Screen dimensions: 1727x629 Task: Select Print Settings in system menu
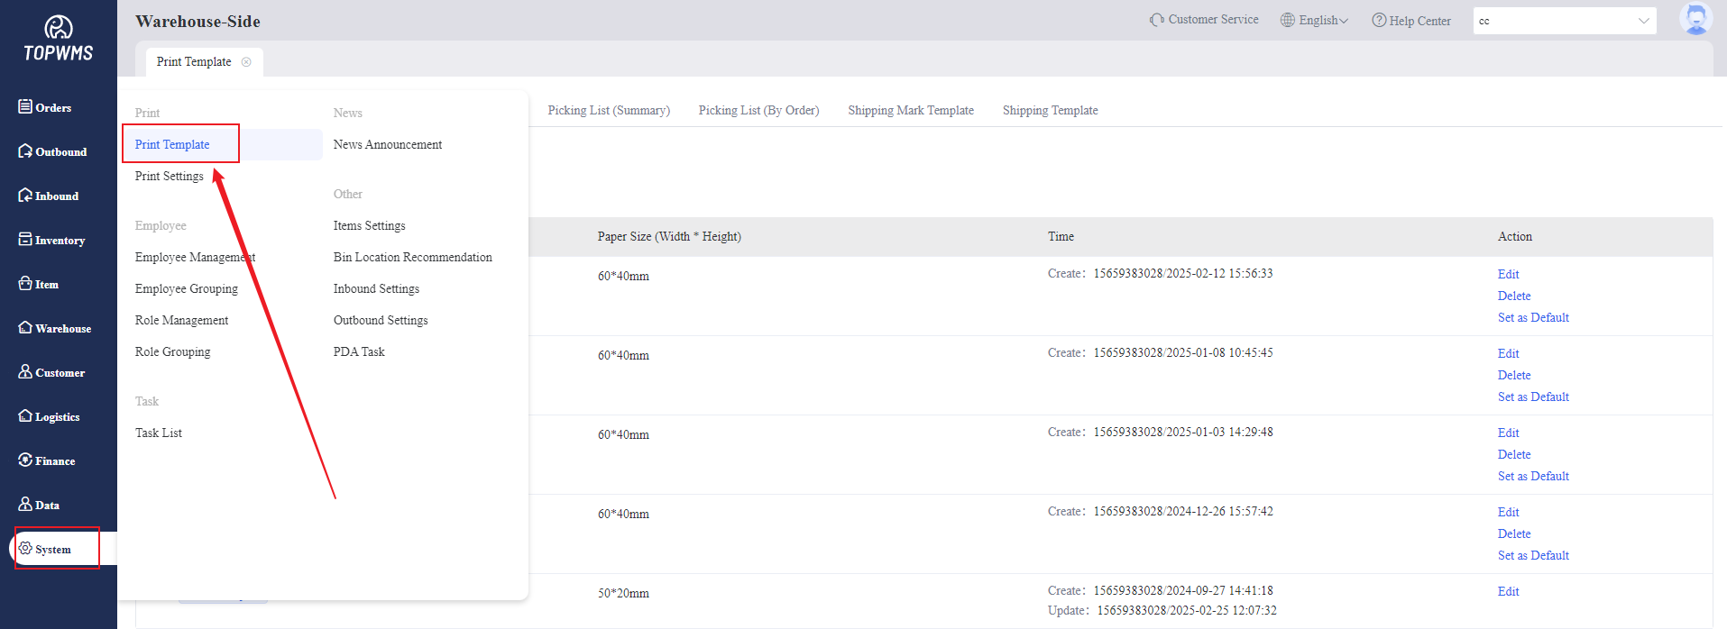tap(170, 177)
